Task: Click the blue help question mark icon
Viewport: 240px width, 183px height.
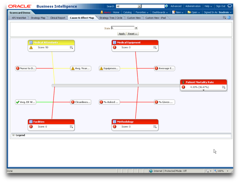Action: point(229,18)
